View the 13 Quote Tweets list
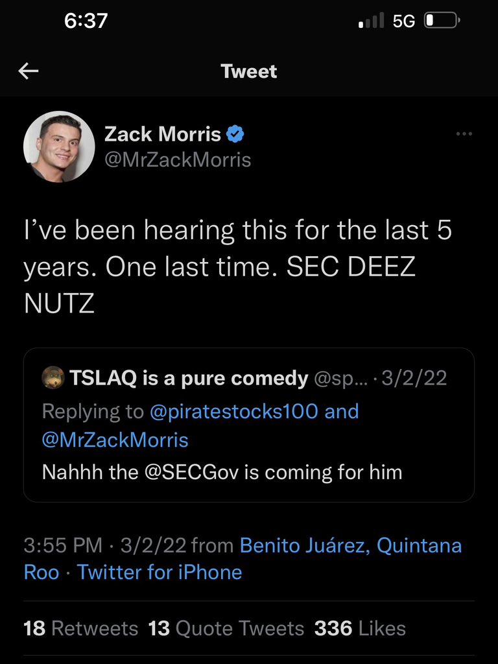 point(226,628)
